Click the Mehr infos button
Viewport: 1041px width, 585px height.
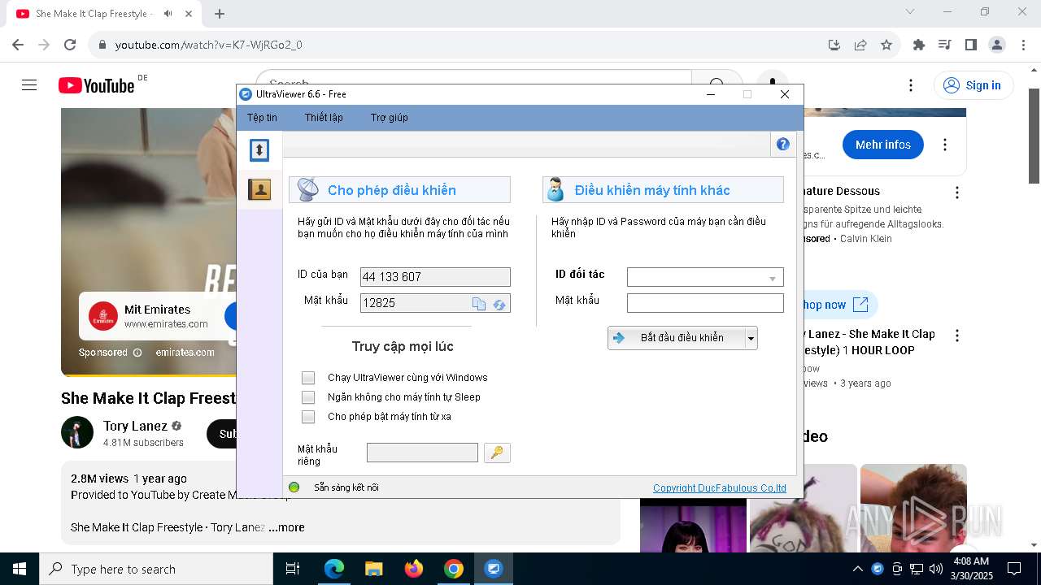(883, 145)
